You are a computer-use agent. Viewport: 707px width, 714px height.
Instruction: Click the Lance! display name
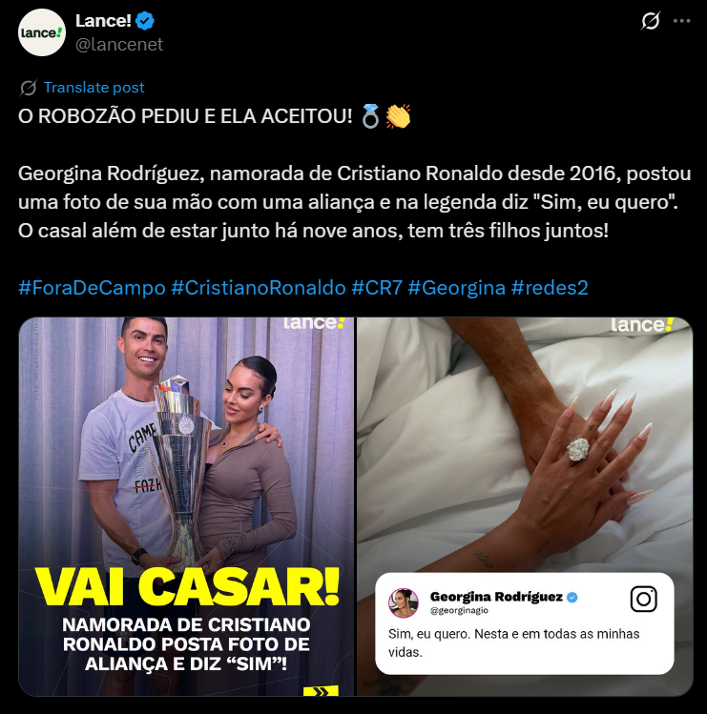pos(103,21)
